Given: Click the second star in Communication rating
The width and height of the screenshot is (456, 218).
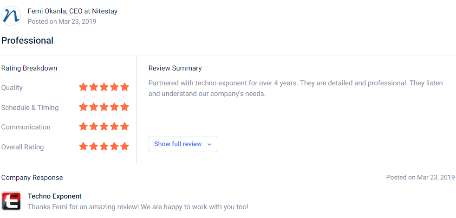Looking at the screenshot, I should [94, 127].
